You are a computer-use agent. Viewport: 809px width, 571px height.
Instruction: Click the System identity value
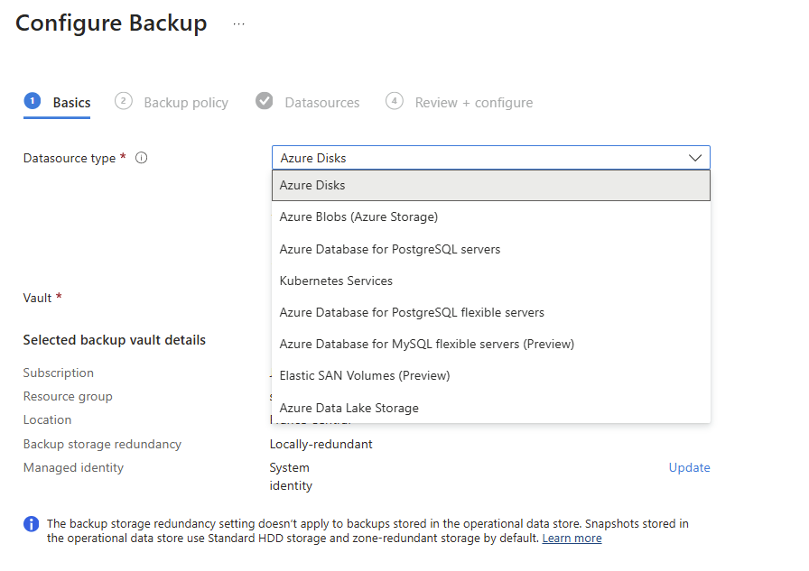coord(291,476)
